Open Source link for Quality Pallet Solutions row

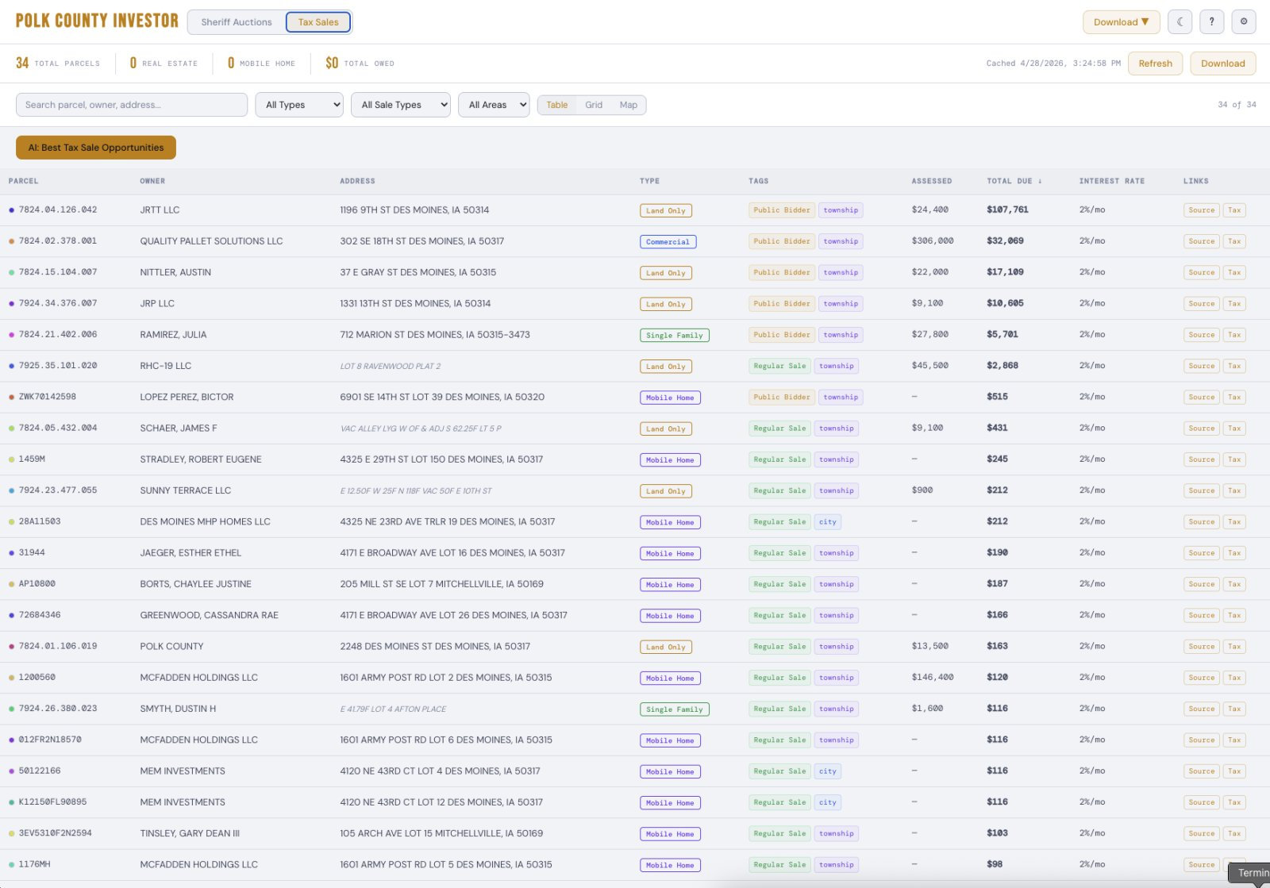[x=1201, y=241]
